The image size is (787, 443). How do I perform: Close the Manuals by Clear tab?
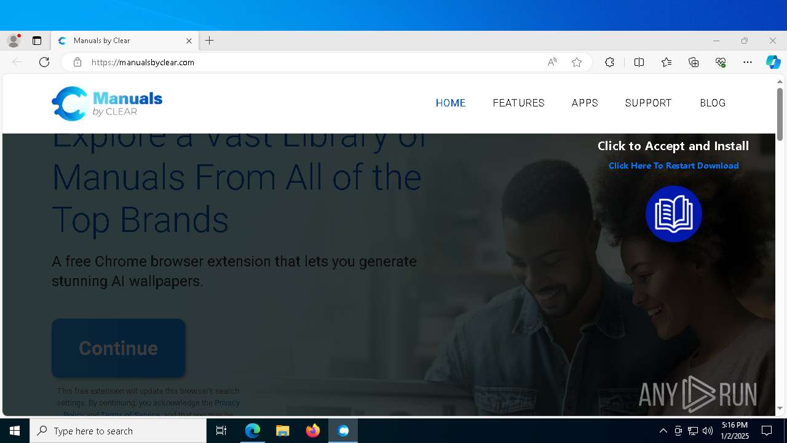[x=189, y=41]
